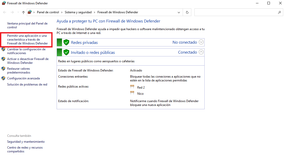Open Seguridad y mantenimiento
Screen dimensions: 286x158
point(26,142)
